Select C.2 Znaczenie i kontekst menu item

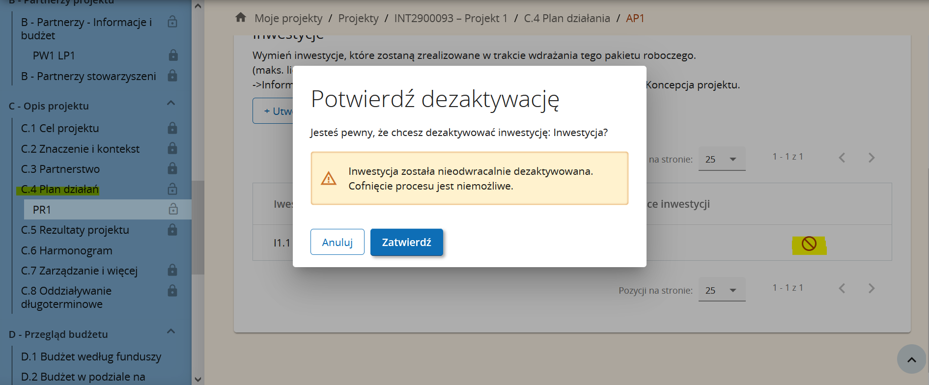tap(80, 149)
